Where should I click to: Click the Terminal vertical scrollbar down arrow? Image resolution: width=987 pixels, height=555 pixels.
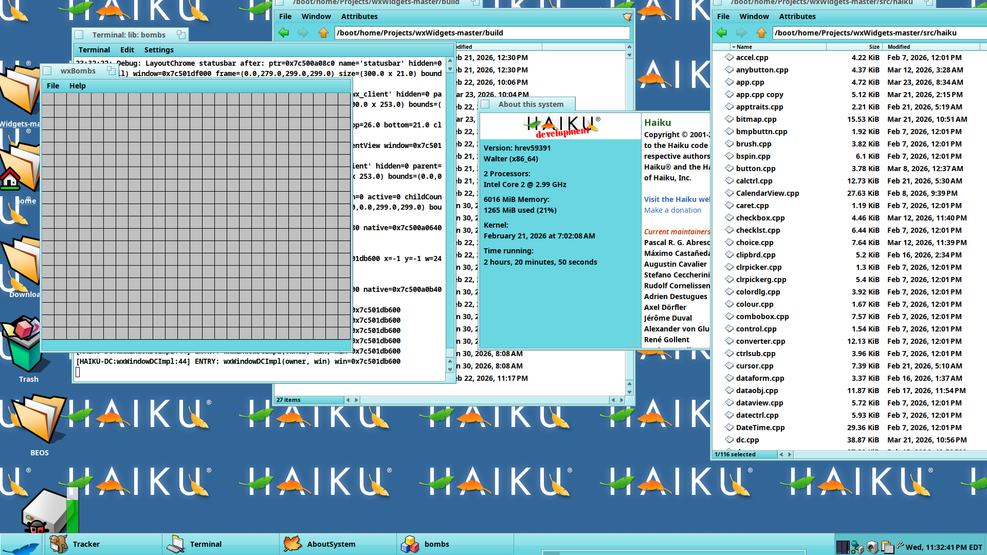pyautogui.click(x=450, y=369)
